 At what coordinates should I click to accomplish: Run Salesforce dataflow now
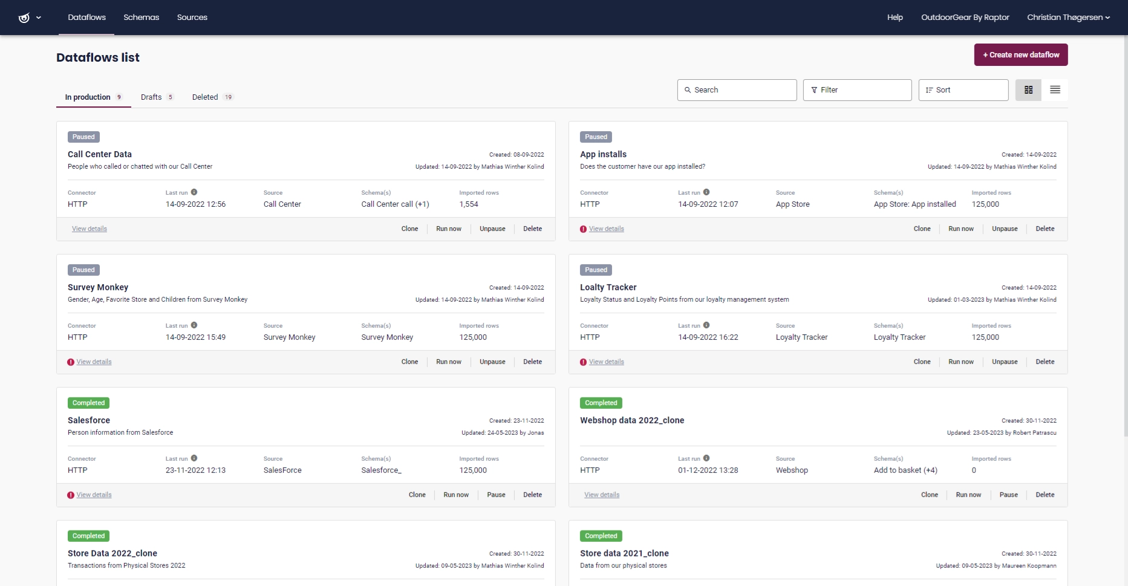pyautogui.click(x=456, y=495)
